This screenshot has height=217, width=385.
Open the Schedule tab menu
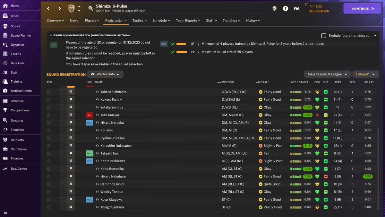(x=161, y=21)
